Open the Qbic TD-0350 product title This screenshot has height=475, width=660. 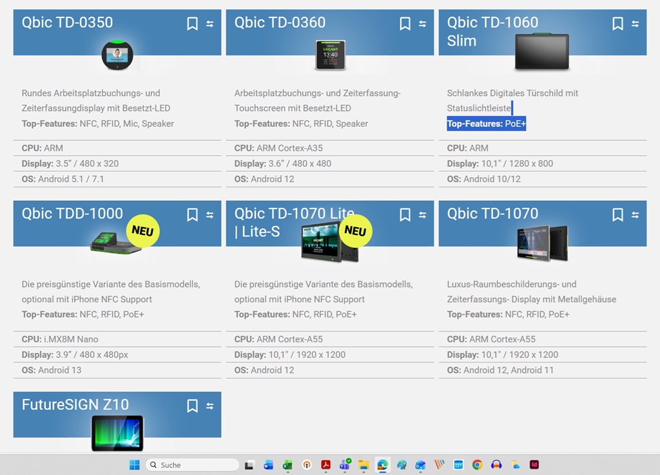click(x=67, y=23)
